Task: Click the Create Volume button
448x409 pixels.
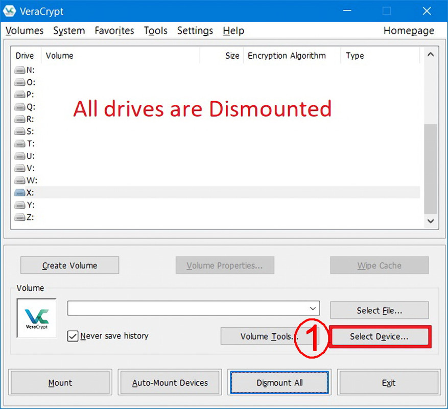Action: click(x=69, y=265)
